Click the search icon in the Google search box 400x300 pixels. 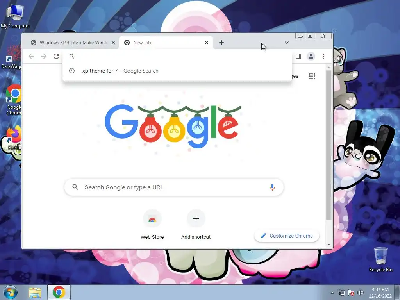pyautogui.click(x=75, y=187)
